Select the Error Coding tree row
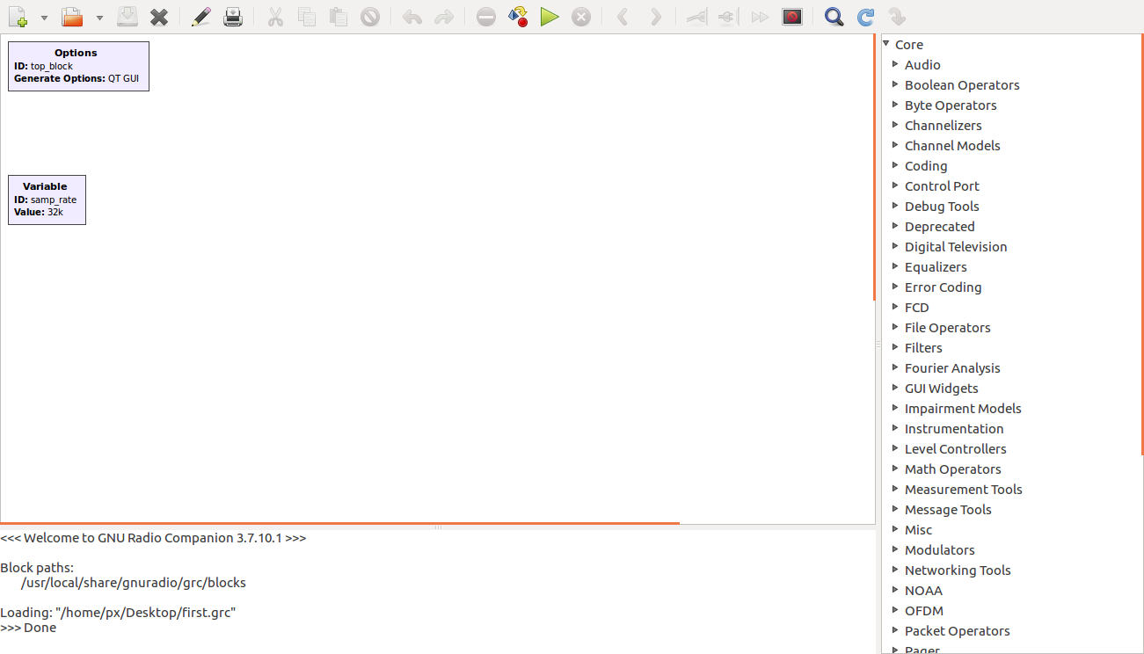 [1010, 287]
